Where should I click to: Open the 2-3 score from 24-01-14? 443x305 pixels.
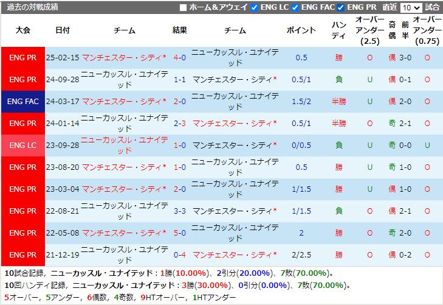179,124
